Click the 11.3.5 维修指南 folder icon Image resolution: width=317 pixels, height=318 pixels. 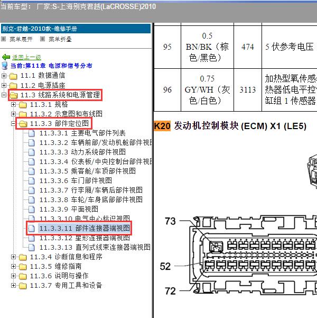(23, 267)
